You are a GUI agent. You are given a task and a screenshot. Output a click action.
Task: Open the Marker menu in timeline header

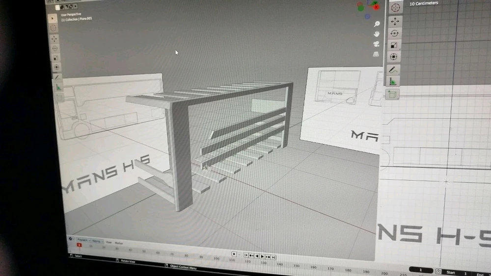tap(119, 243)
